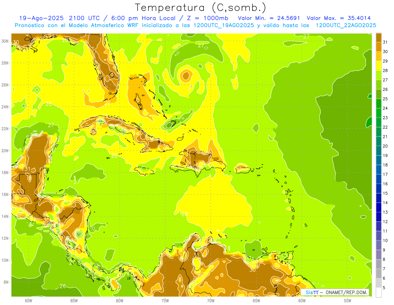The image size is (394, 305).
Task: Click the 26N latitude axis label
Action: point(5,85)
